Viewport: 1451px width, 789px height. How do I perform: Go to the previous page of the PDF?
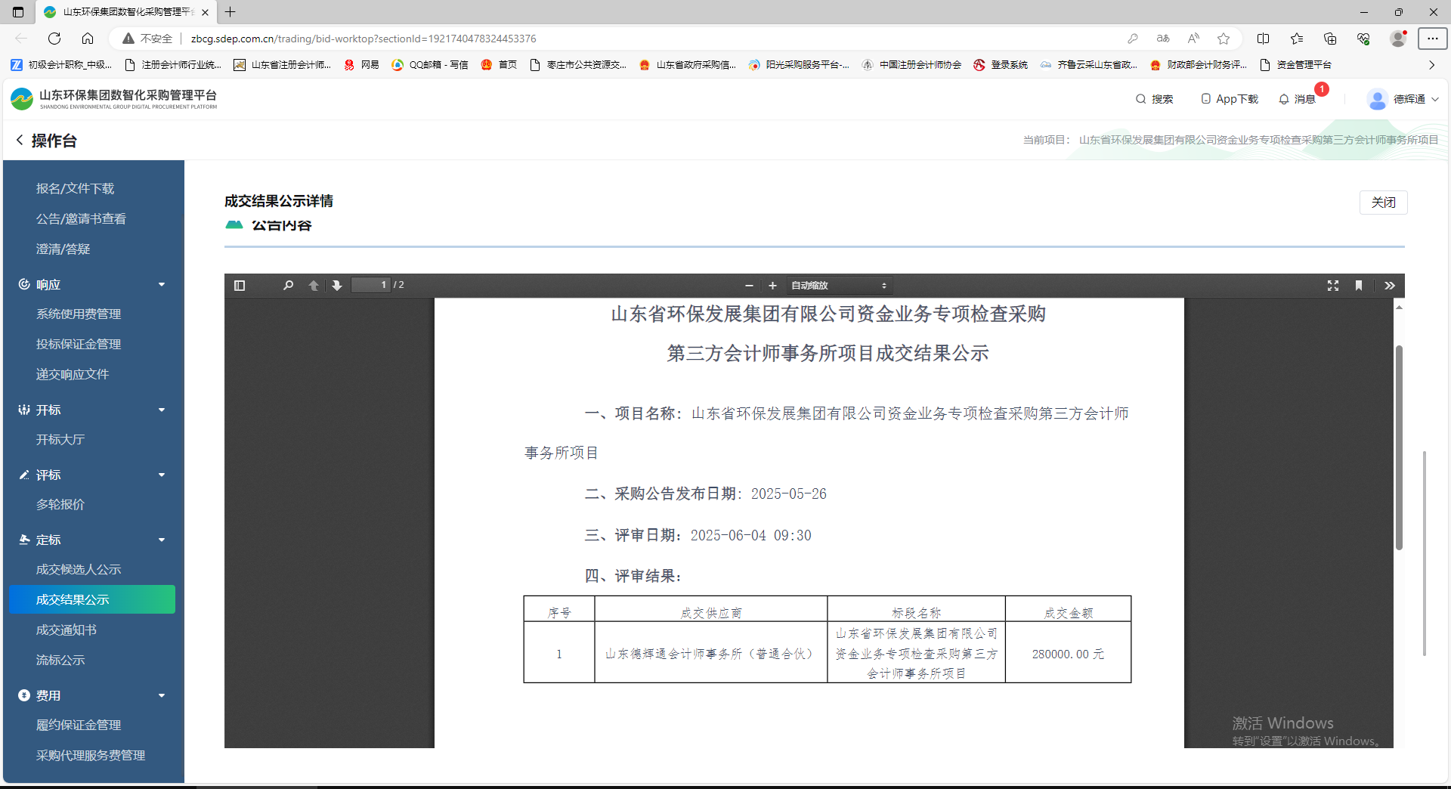tap(314, 286)
